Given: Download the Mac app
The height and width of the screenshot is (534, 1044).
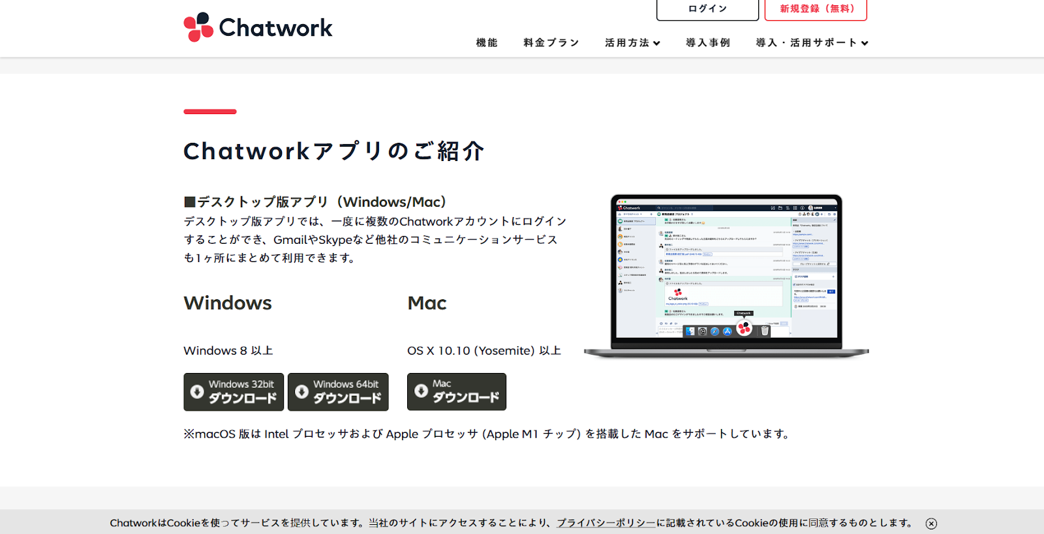Looking at the screenshot, I should (x=457, y=392).
